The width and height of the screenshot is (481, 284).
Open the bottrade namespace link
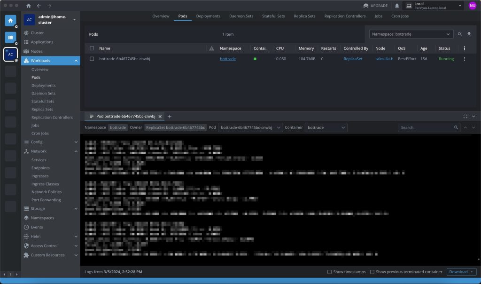pos(228,59)
